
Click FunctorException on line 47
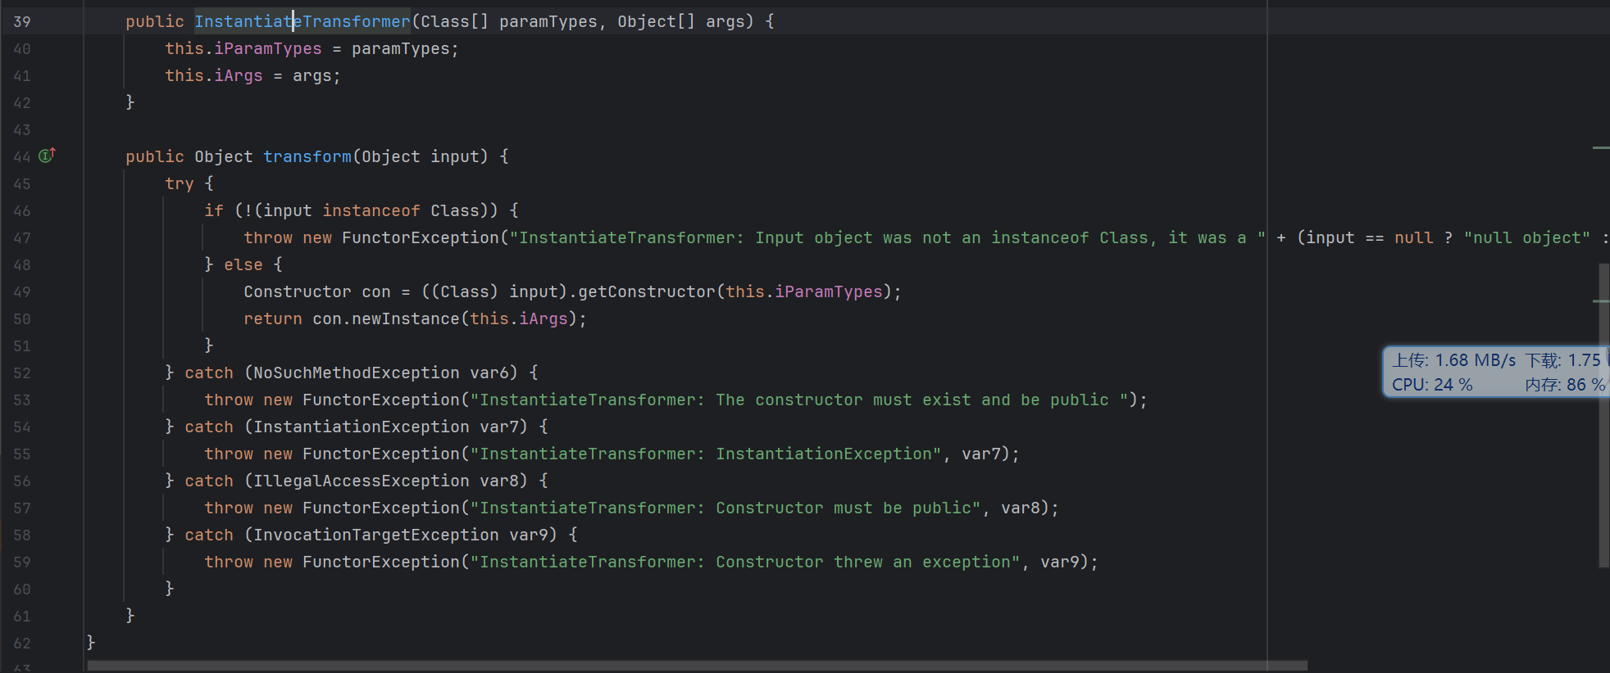[x=420, y=238]
